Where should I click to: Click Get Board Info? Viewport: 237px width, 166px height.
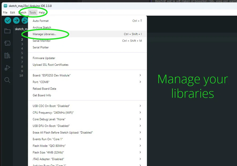click(87, 95)
